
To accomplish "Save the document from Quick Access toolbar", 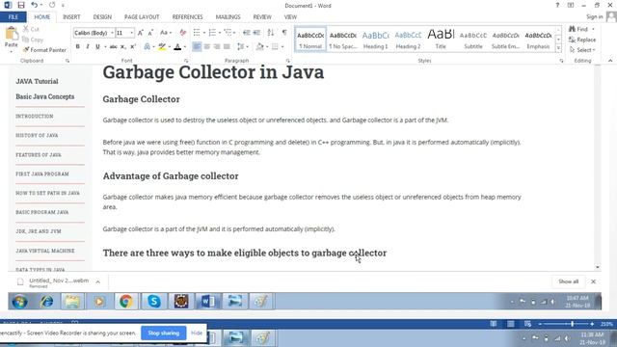I will tap(21, 5).
